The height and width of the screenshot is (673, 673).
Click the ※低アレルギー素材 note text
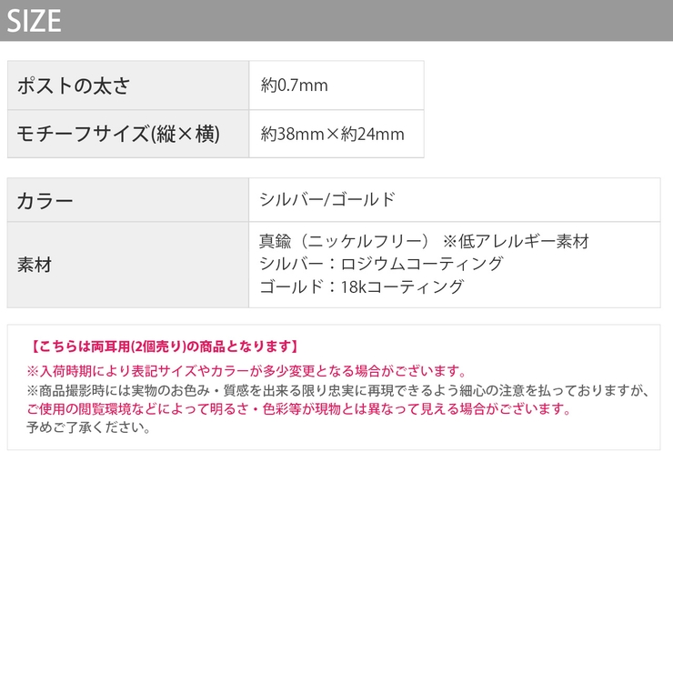pos(516,241)
